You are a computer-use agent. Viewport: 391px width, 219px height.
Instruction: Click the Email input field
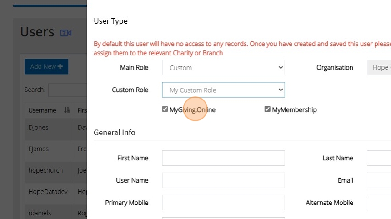point(379,180)
